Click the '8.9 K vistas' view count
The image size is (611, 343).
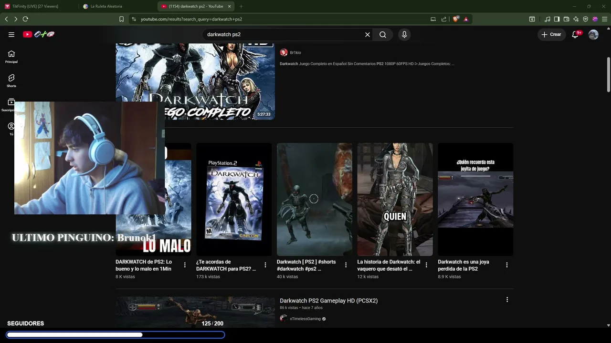[x=450, y=277]
